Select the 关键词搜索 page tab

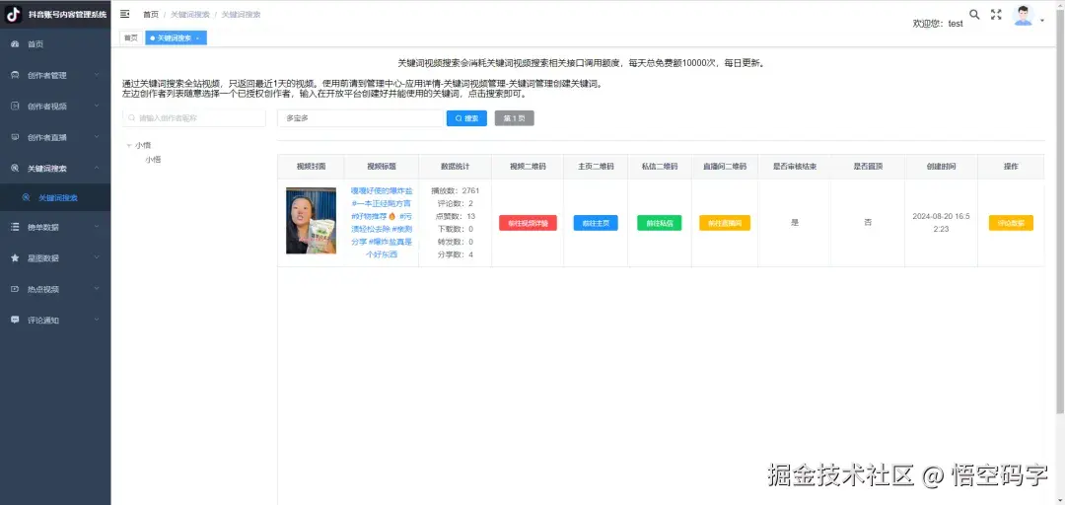(x=176, y=38)
